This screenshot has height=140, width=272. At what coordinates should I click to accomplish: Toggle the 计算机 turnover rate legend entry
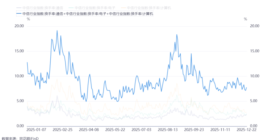point(146,8)
